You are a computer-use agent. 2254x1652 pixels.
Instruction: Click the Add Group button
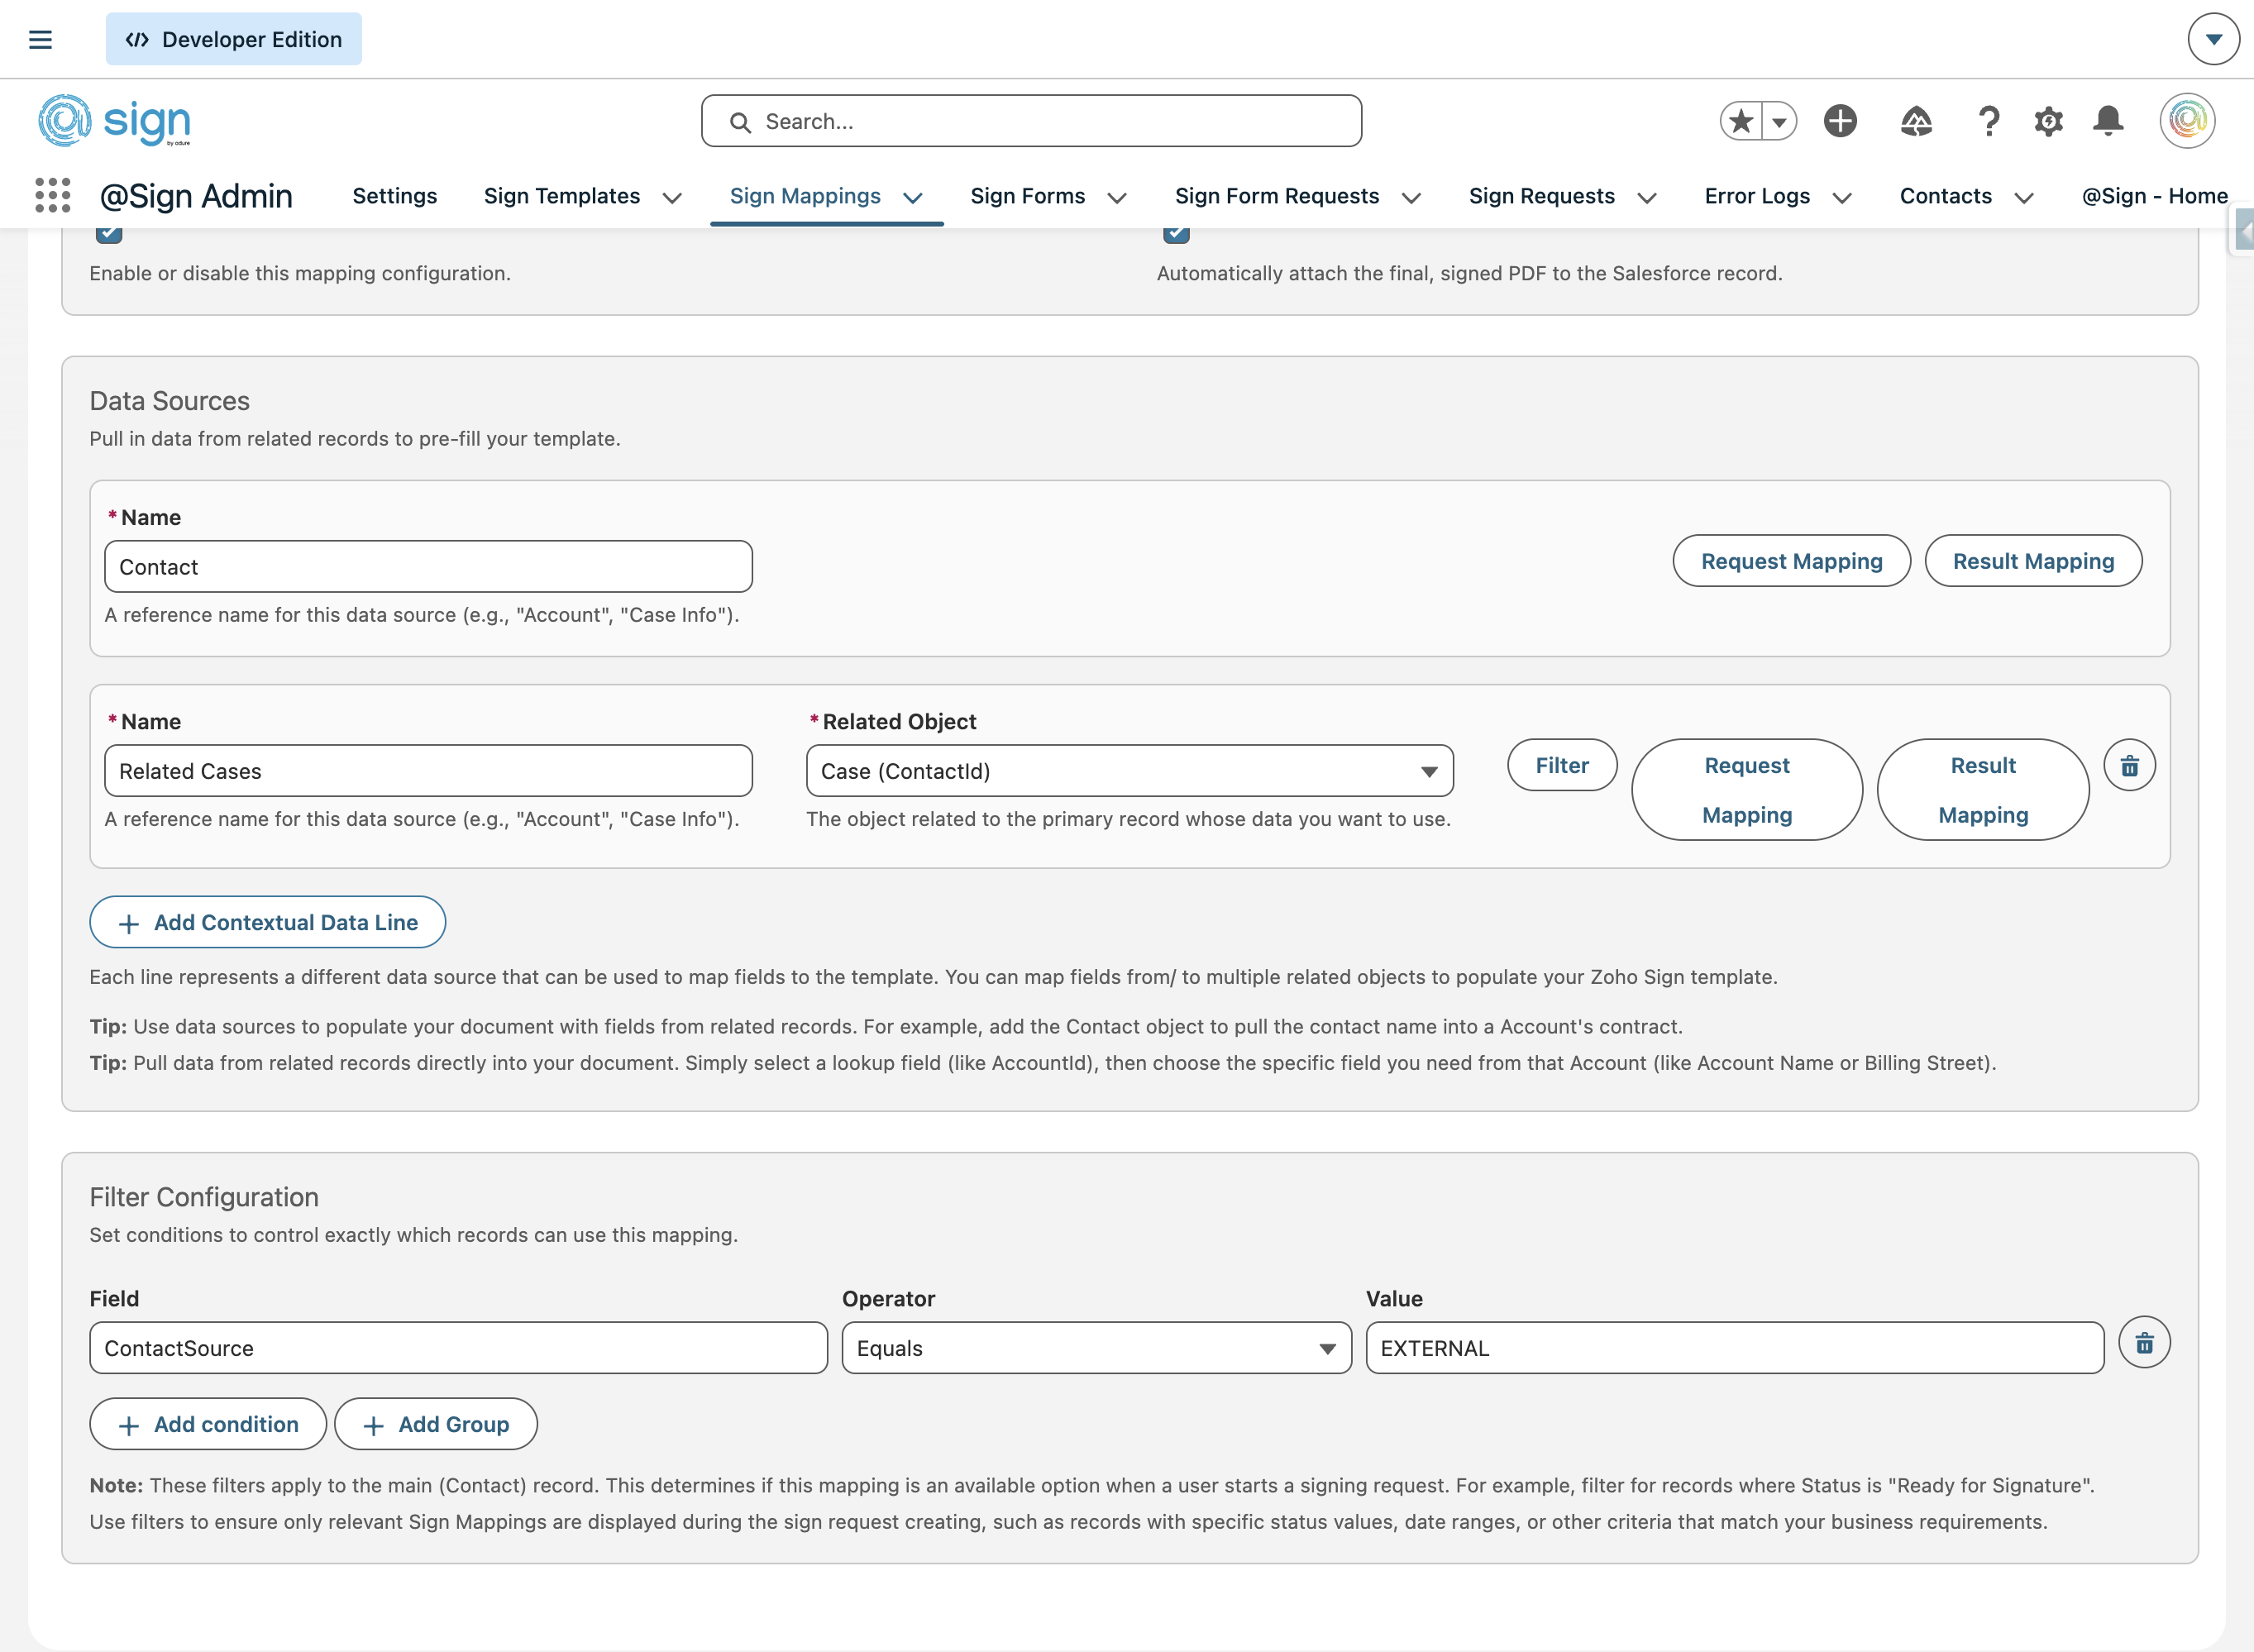point(435,1424)
